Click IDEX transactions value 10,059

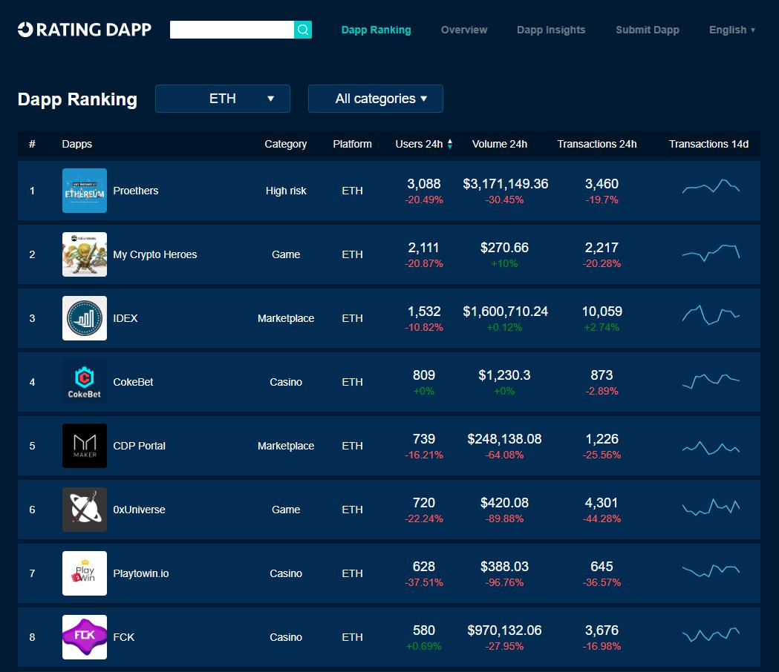tap(602, 312)
